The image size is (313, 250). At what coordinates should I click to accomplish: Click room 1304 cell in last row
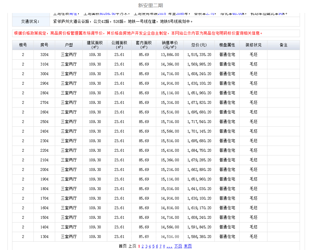[x=44, y=237]
